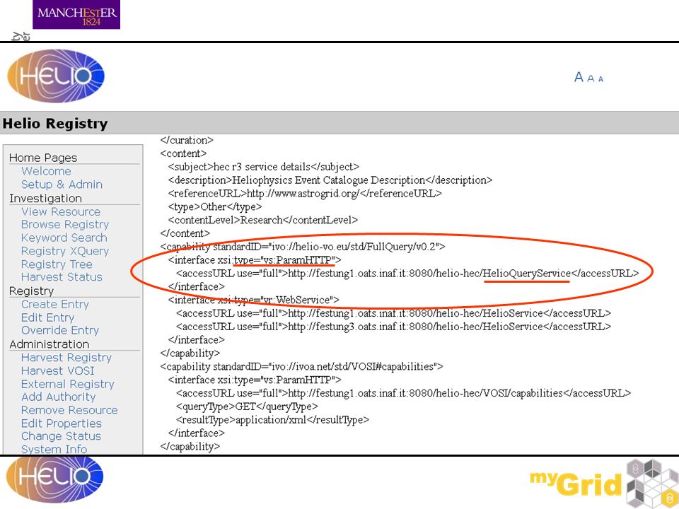Click the description Heliophysics Event Catalogue line

pyautogui.click(x=330, y=180)
